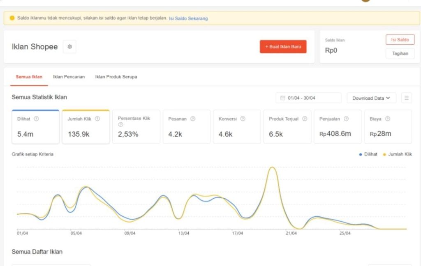This screenshot has width=421, height=266.
Task: Click the 25/04 axis label on chart
Action: tap(345, 233)
